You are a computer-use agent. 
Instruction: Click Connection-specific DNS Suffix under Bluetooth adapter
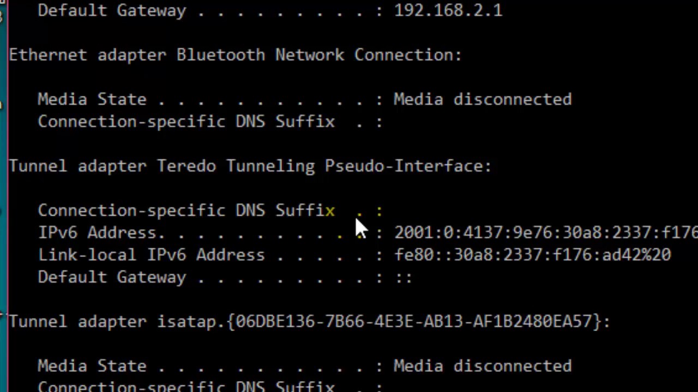[186, 122]
